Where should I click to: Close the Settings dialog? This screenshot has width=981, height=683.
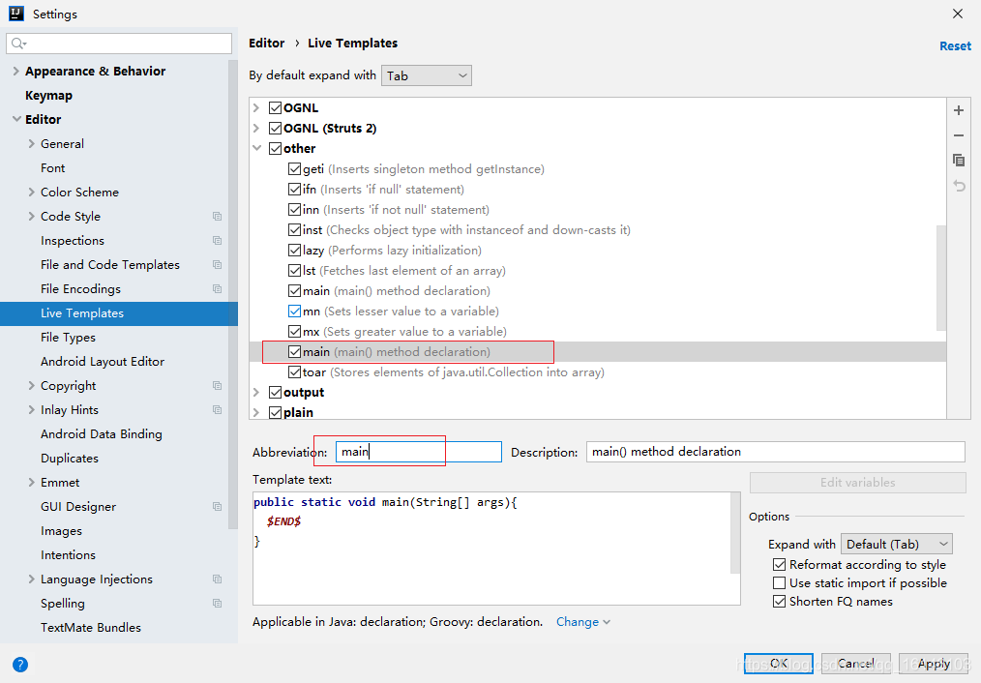(957, 14)
